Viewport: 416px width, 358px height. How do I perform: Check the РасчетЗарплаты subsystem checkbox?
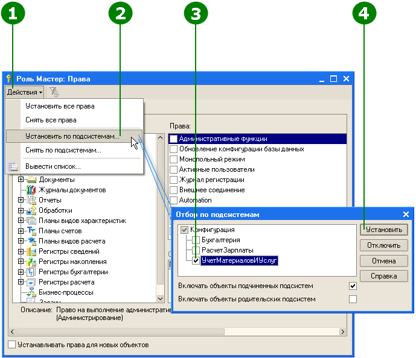pos(196,250)
